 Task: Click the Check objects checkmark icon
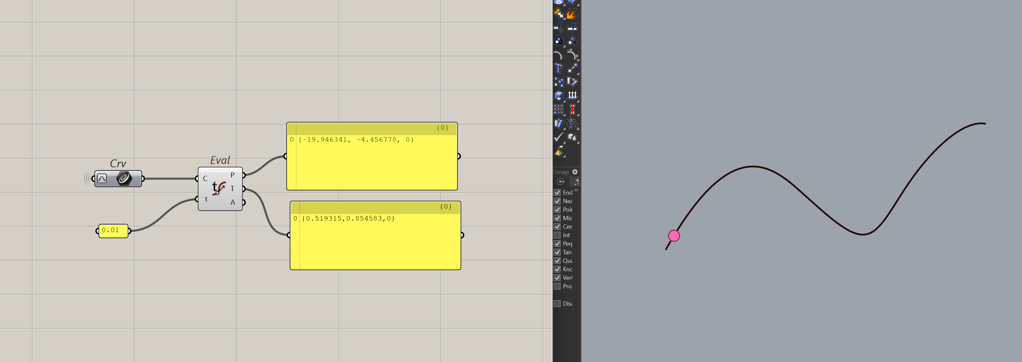tap(558, 137)
